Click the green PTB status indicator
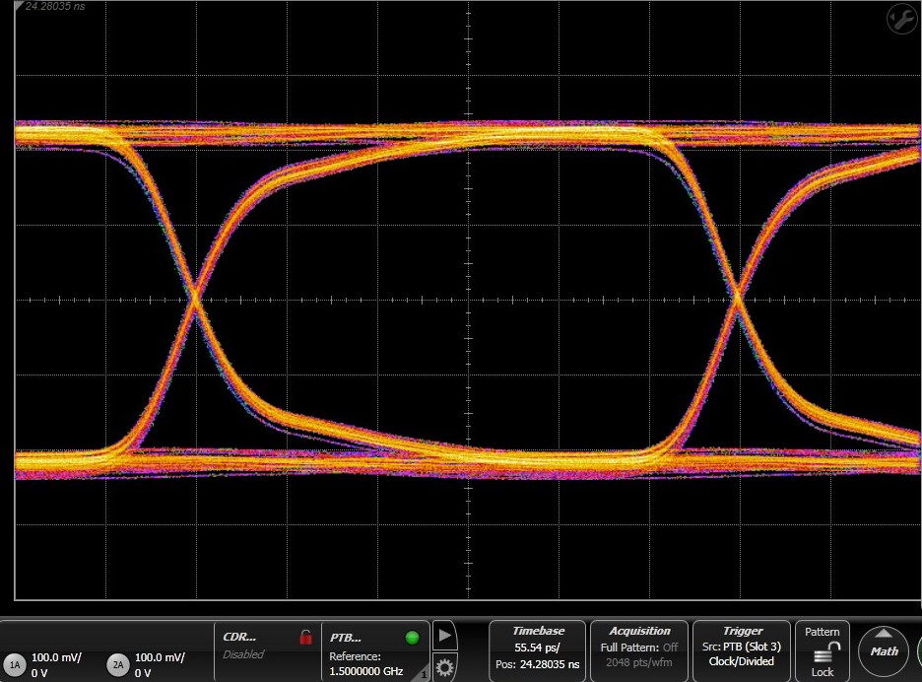 (412, 638)
